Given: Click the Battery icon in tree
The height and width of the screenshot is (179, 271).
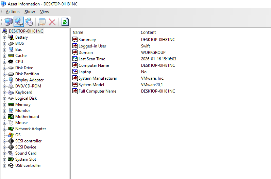Looking at the screenshot, I should pos(11,37).
